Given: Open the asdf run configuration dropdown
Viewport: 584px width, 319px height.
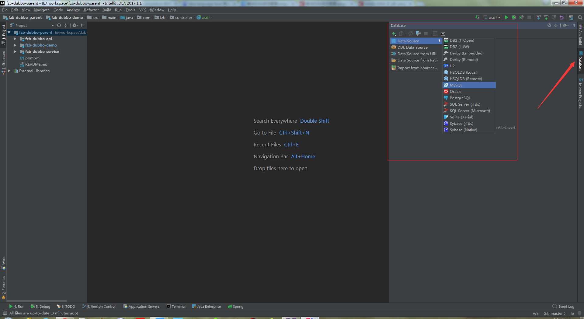Looking at the screenshot, I should click(492, 17).
